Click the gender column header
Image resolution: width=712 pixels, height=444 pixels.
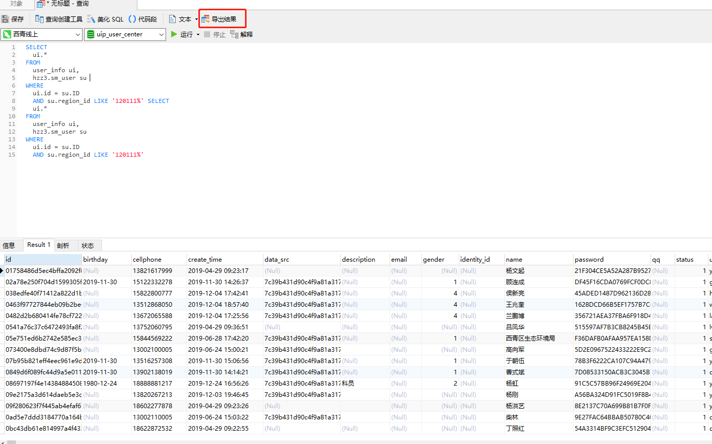coord(440,260)
